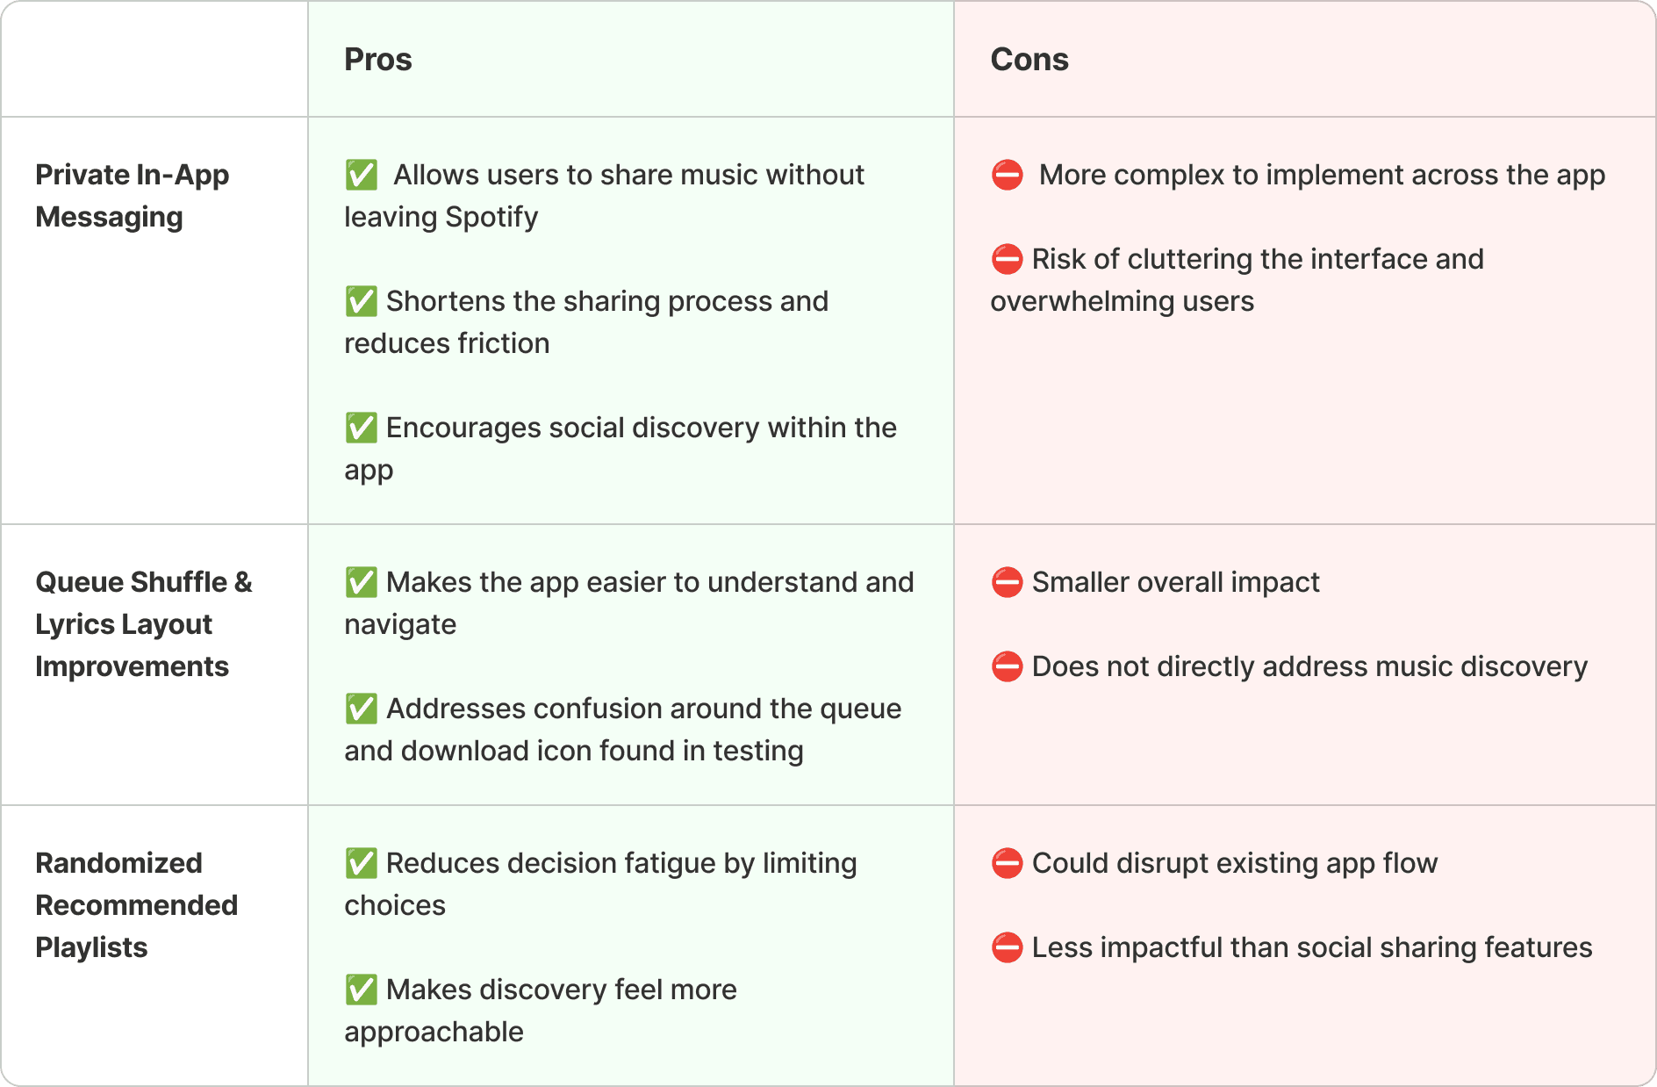1657x1087 pixels.
Task: Click the checkmark beside "Makes discovery feel more approachable"
Action: [x=361, y=990]
